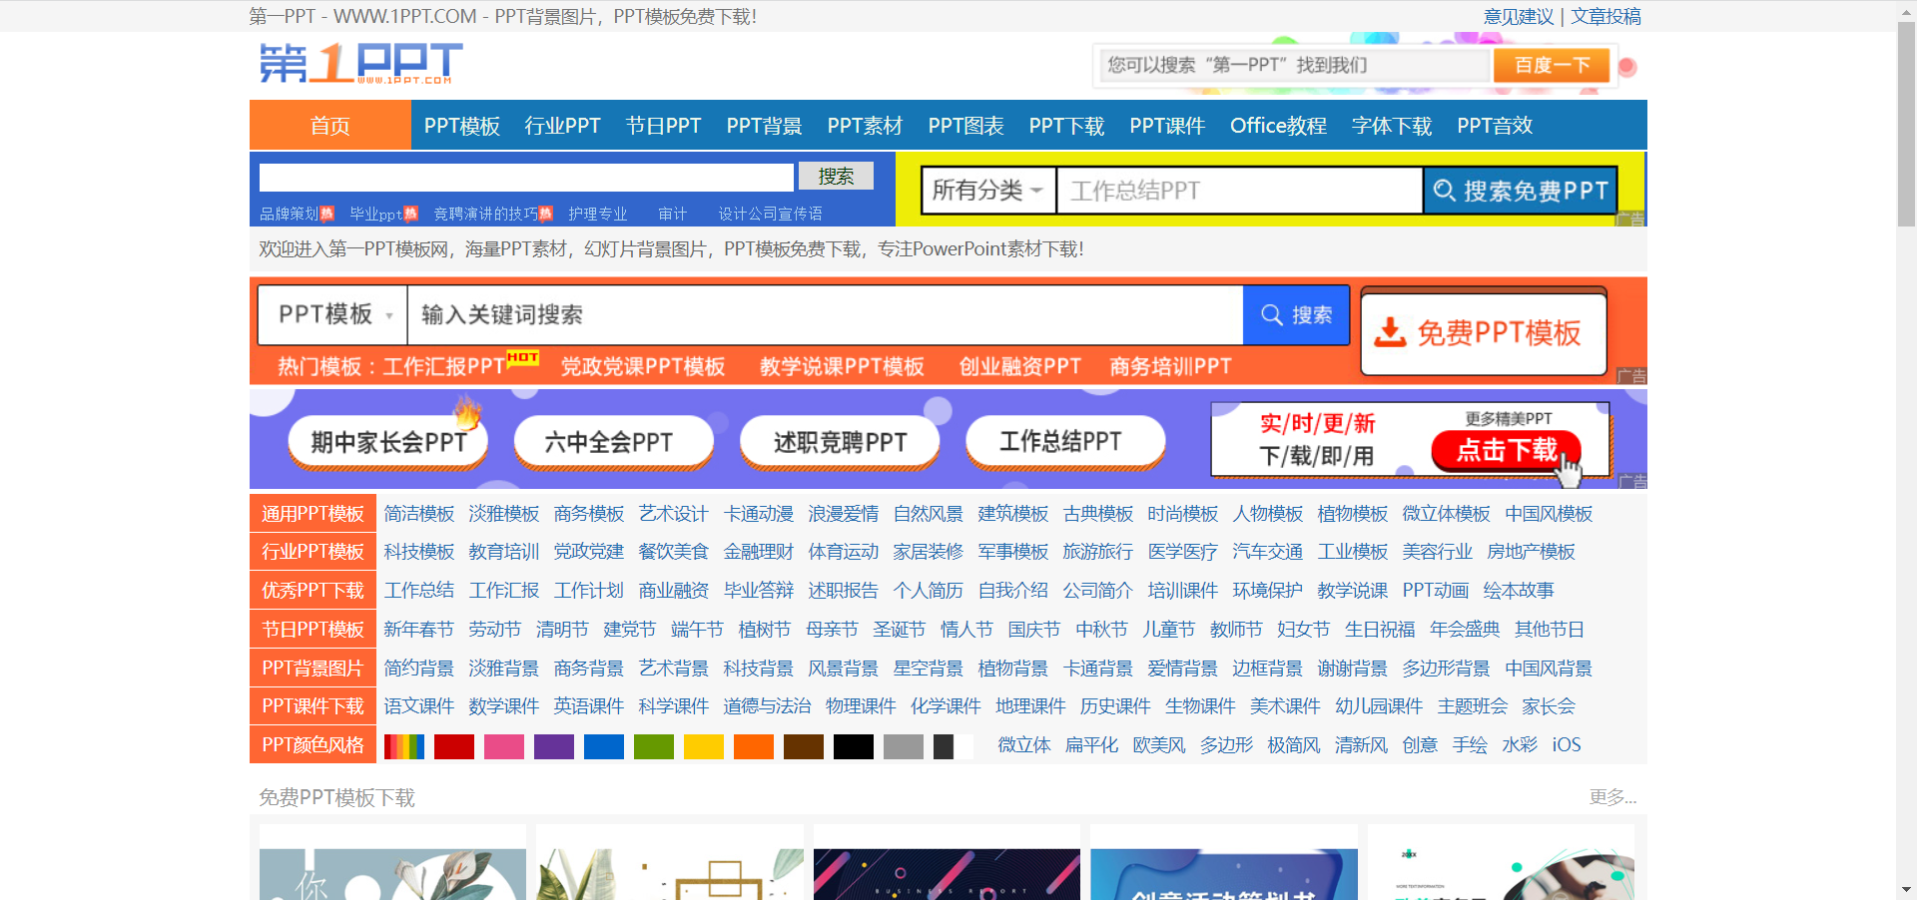
Task: Open 字体下载 in the navigation bar
Action: point(1392,126)
